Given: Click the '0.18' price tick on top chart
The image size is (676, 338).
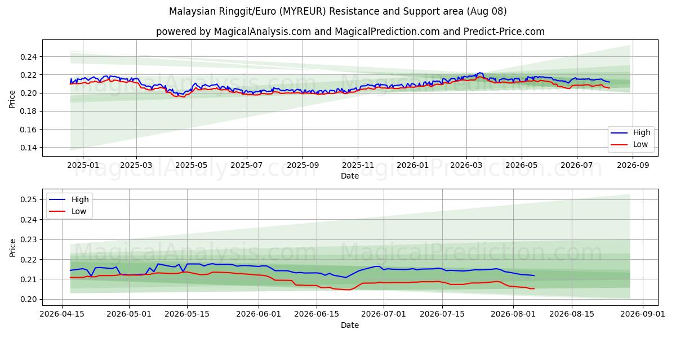Looking at the screenshot, I should coord(29,112).
